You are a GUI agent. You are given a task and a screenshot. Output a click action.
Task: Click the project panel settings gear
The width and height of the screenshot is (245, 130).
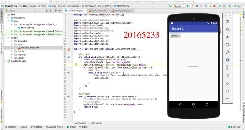tap(56, 11)
